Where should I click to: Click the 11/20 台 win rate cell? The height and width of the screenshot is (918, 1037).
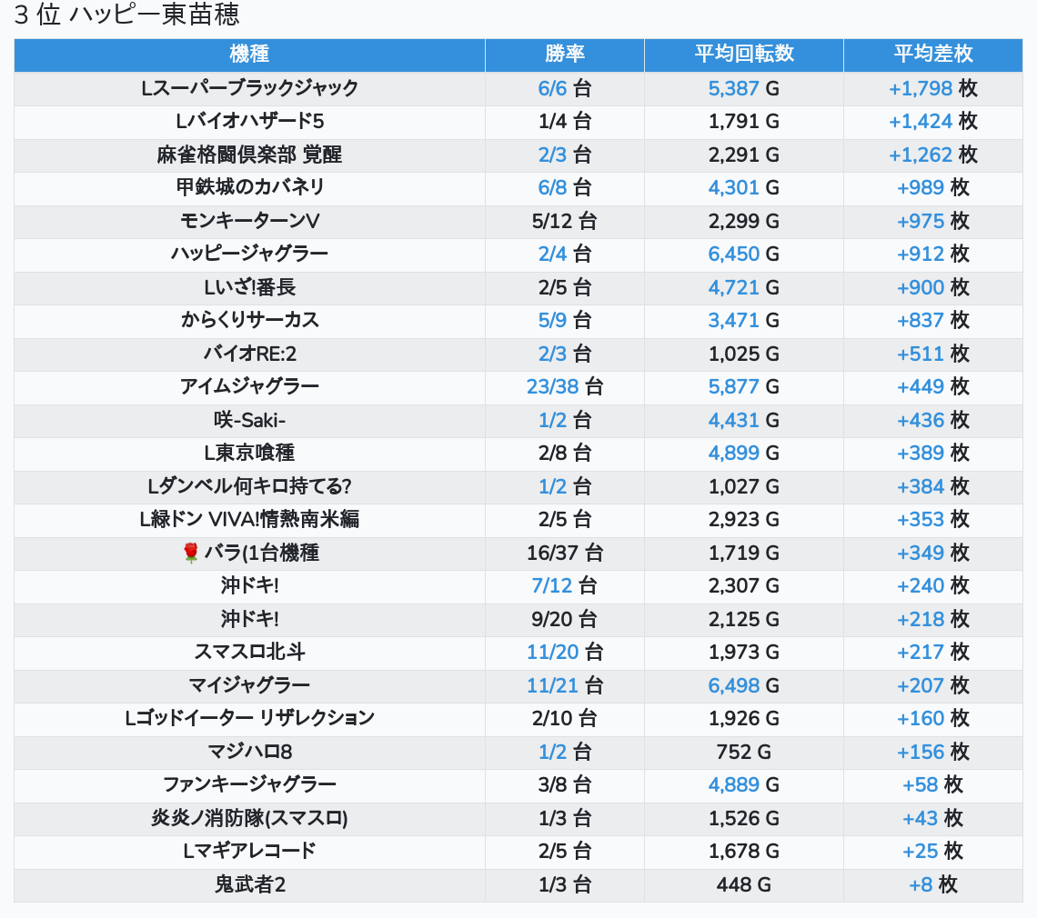565,653
